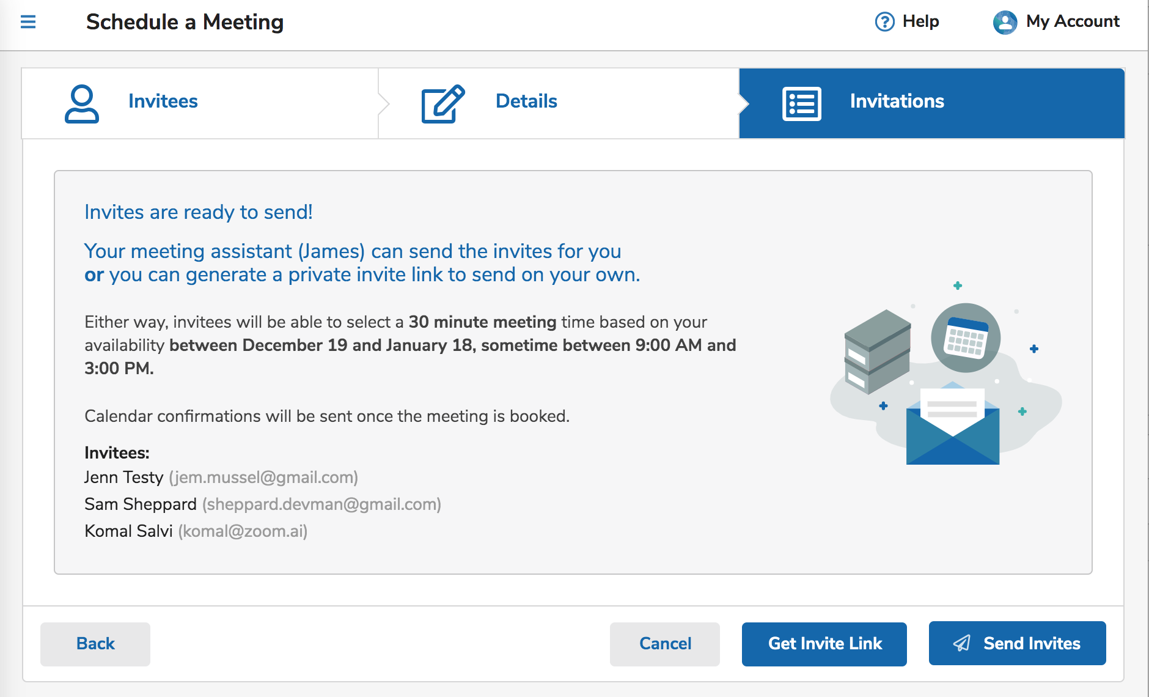
Task: Select sheppard.devman@gmail.com address
Action: tap(322, 504)
